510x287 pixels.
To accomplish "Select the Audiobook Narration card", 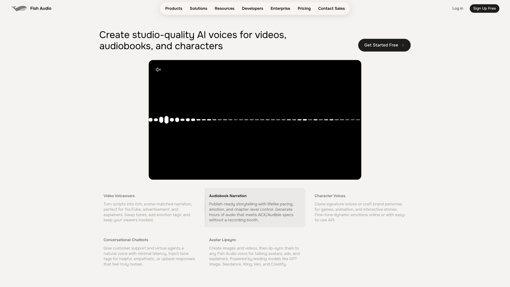I will [255, 208].
